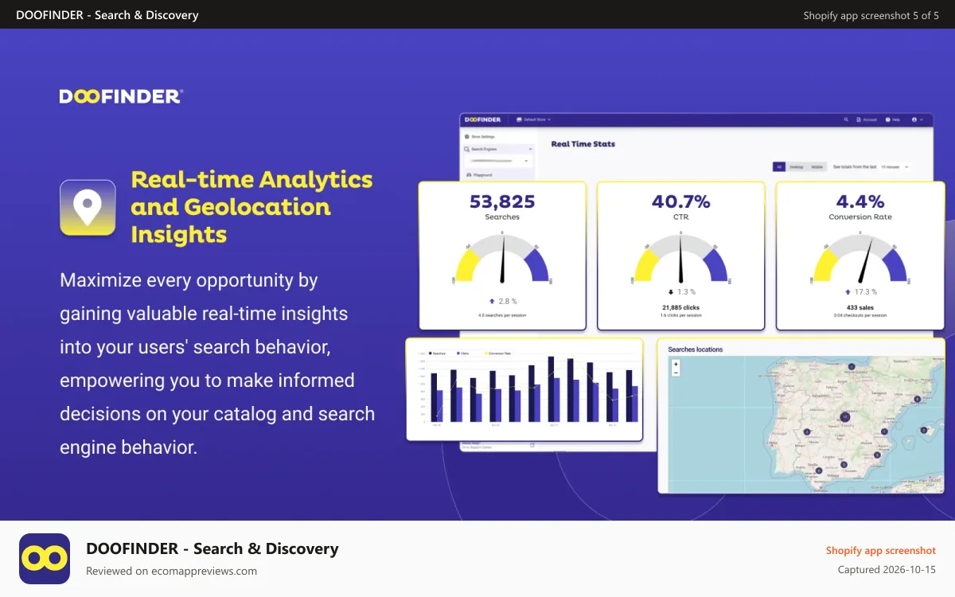Image resolution: width=955 pixels, height=597 pixels.
Task: Click footer title DOOFINDER - Search & Discovery
Action: click(x=212, y=548)
